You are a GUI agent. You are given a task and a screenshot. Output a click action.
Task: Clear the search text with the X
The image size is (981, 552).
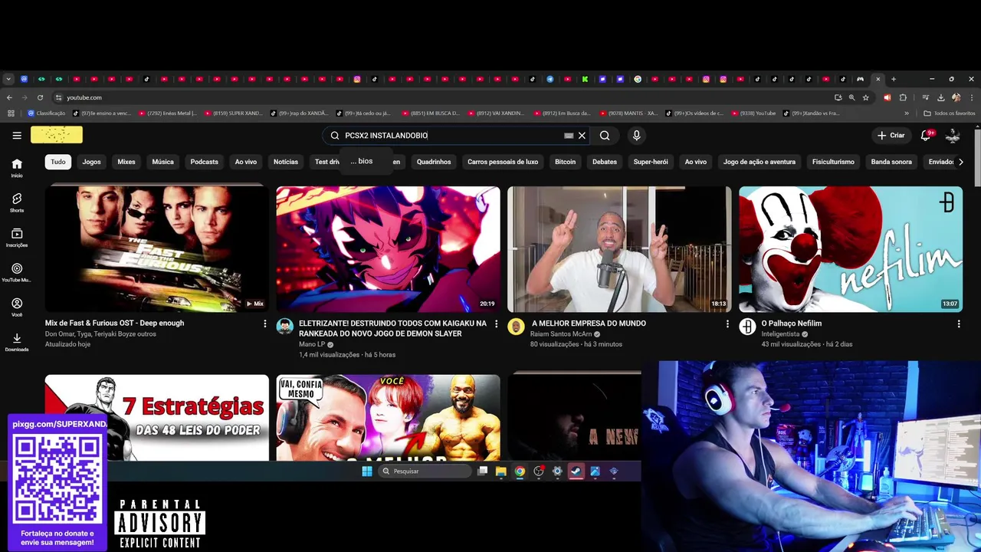tap(582, 136)
